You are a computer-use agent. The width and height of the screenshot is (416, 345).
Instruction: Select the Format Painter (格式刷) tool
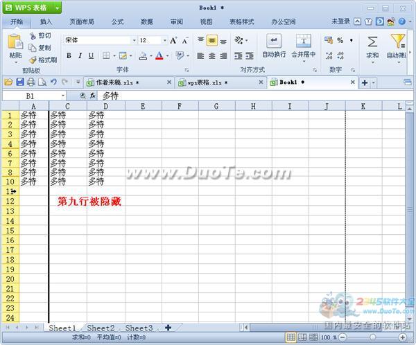click(x=33, y=60)
